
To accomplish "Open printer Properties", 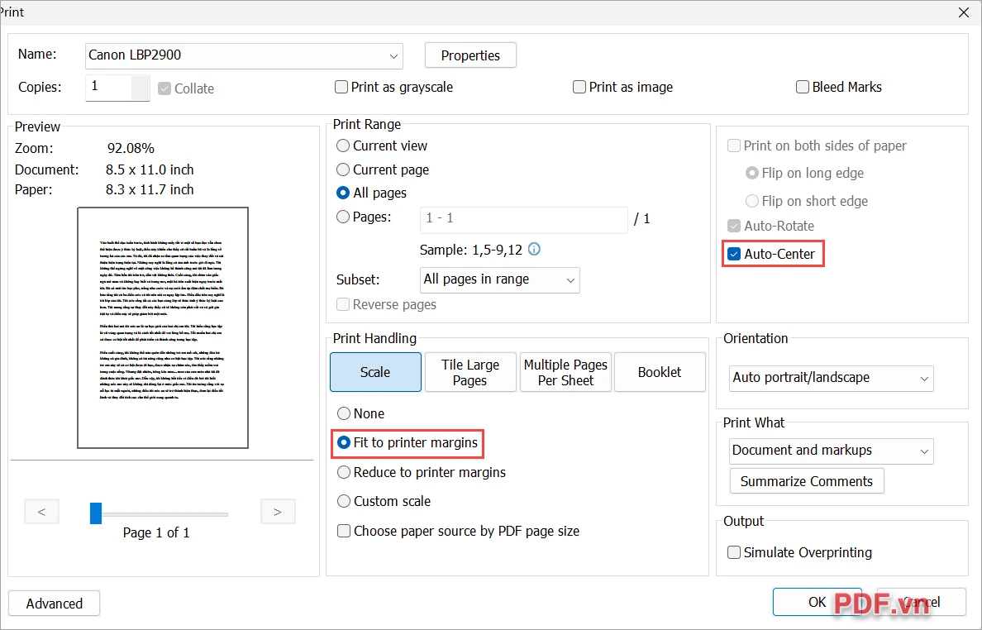I will tap(470, 55).
